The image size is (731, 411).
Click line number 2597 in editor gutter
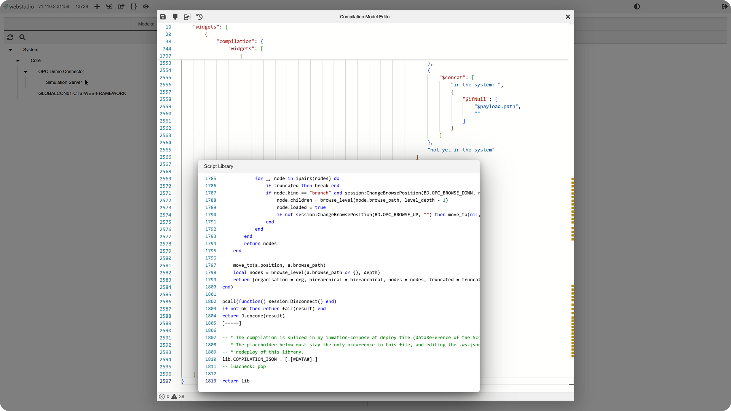click(x=166, y=381)
